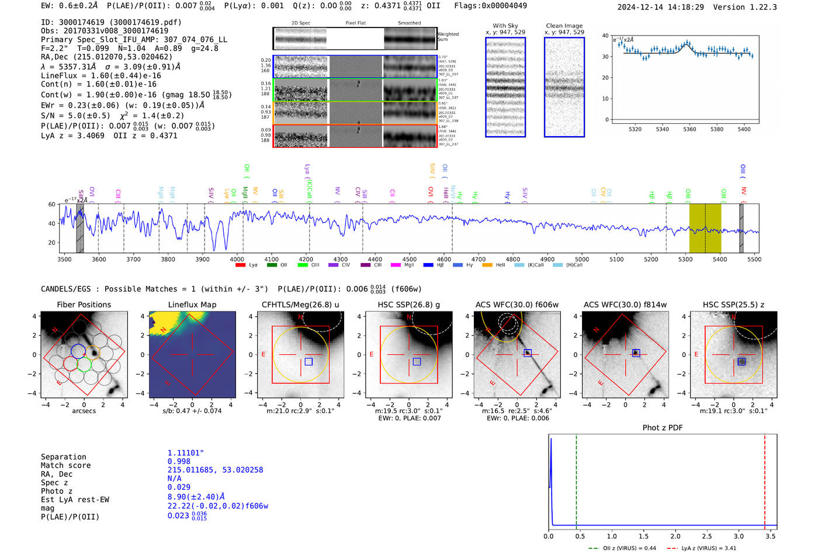Open the CFHTLS/Meg(26.8) u cutout

[300, 354]
